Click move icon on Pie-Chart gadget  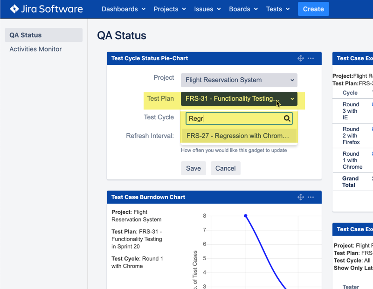coord(301,58)
